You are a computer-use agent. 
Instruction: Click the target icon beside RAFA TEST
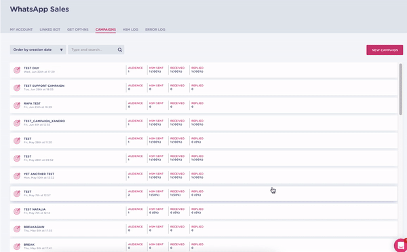[17, 105]
